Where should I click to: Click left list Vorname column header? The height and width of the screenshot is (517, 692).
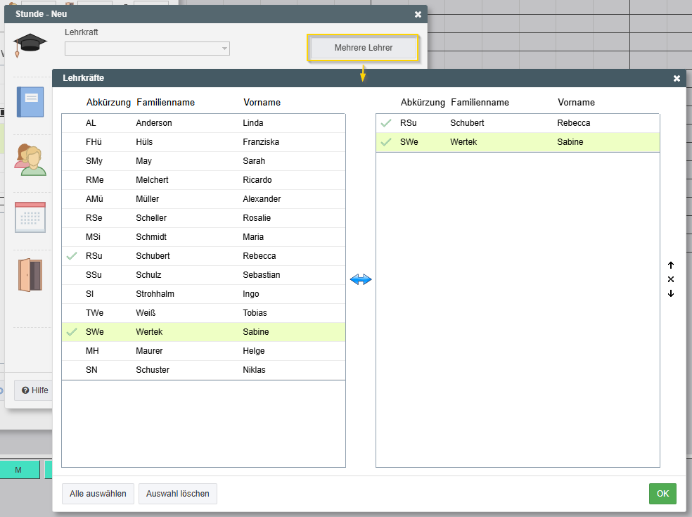pyautogui.click(x=262, y=103)
